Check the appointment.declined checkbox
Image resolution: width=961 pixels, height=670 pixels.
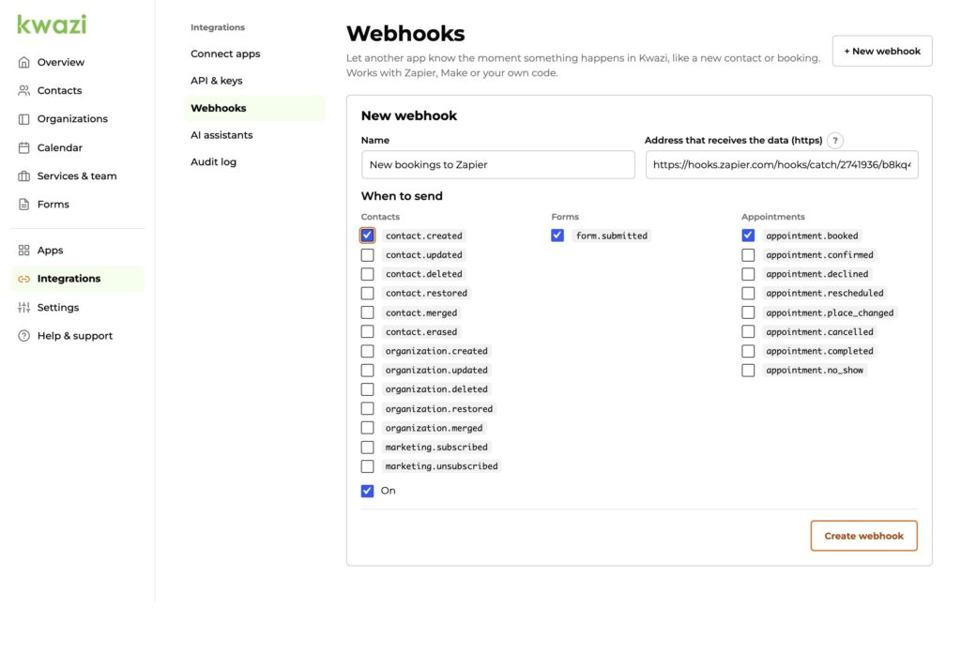pos(748,274)
